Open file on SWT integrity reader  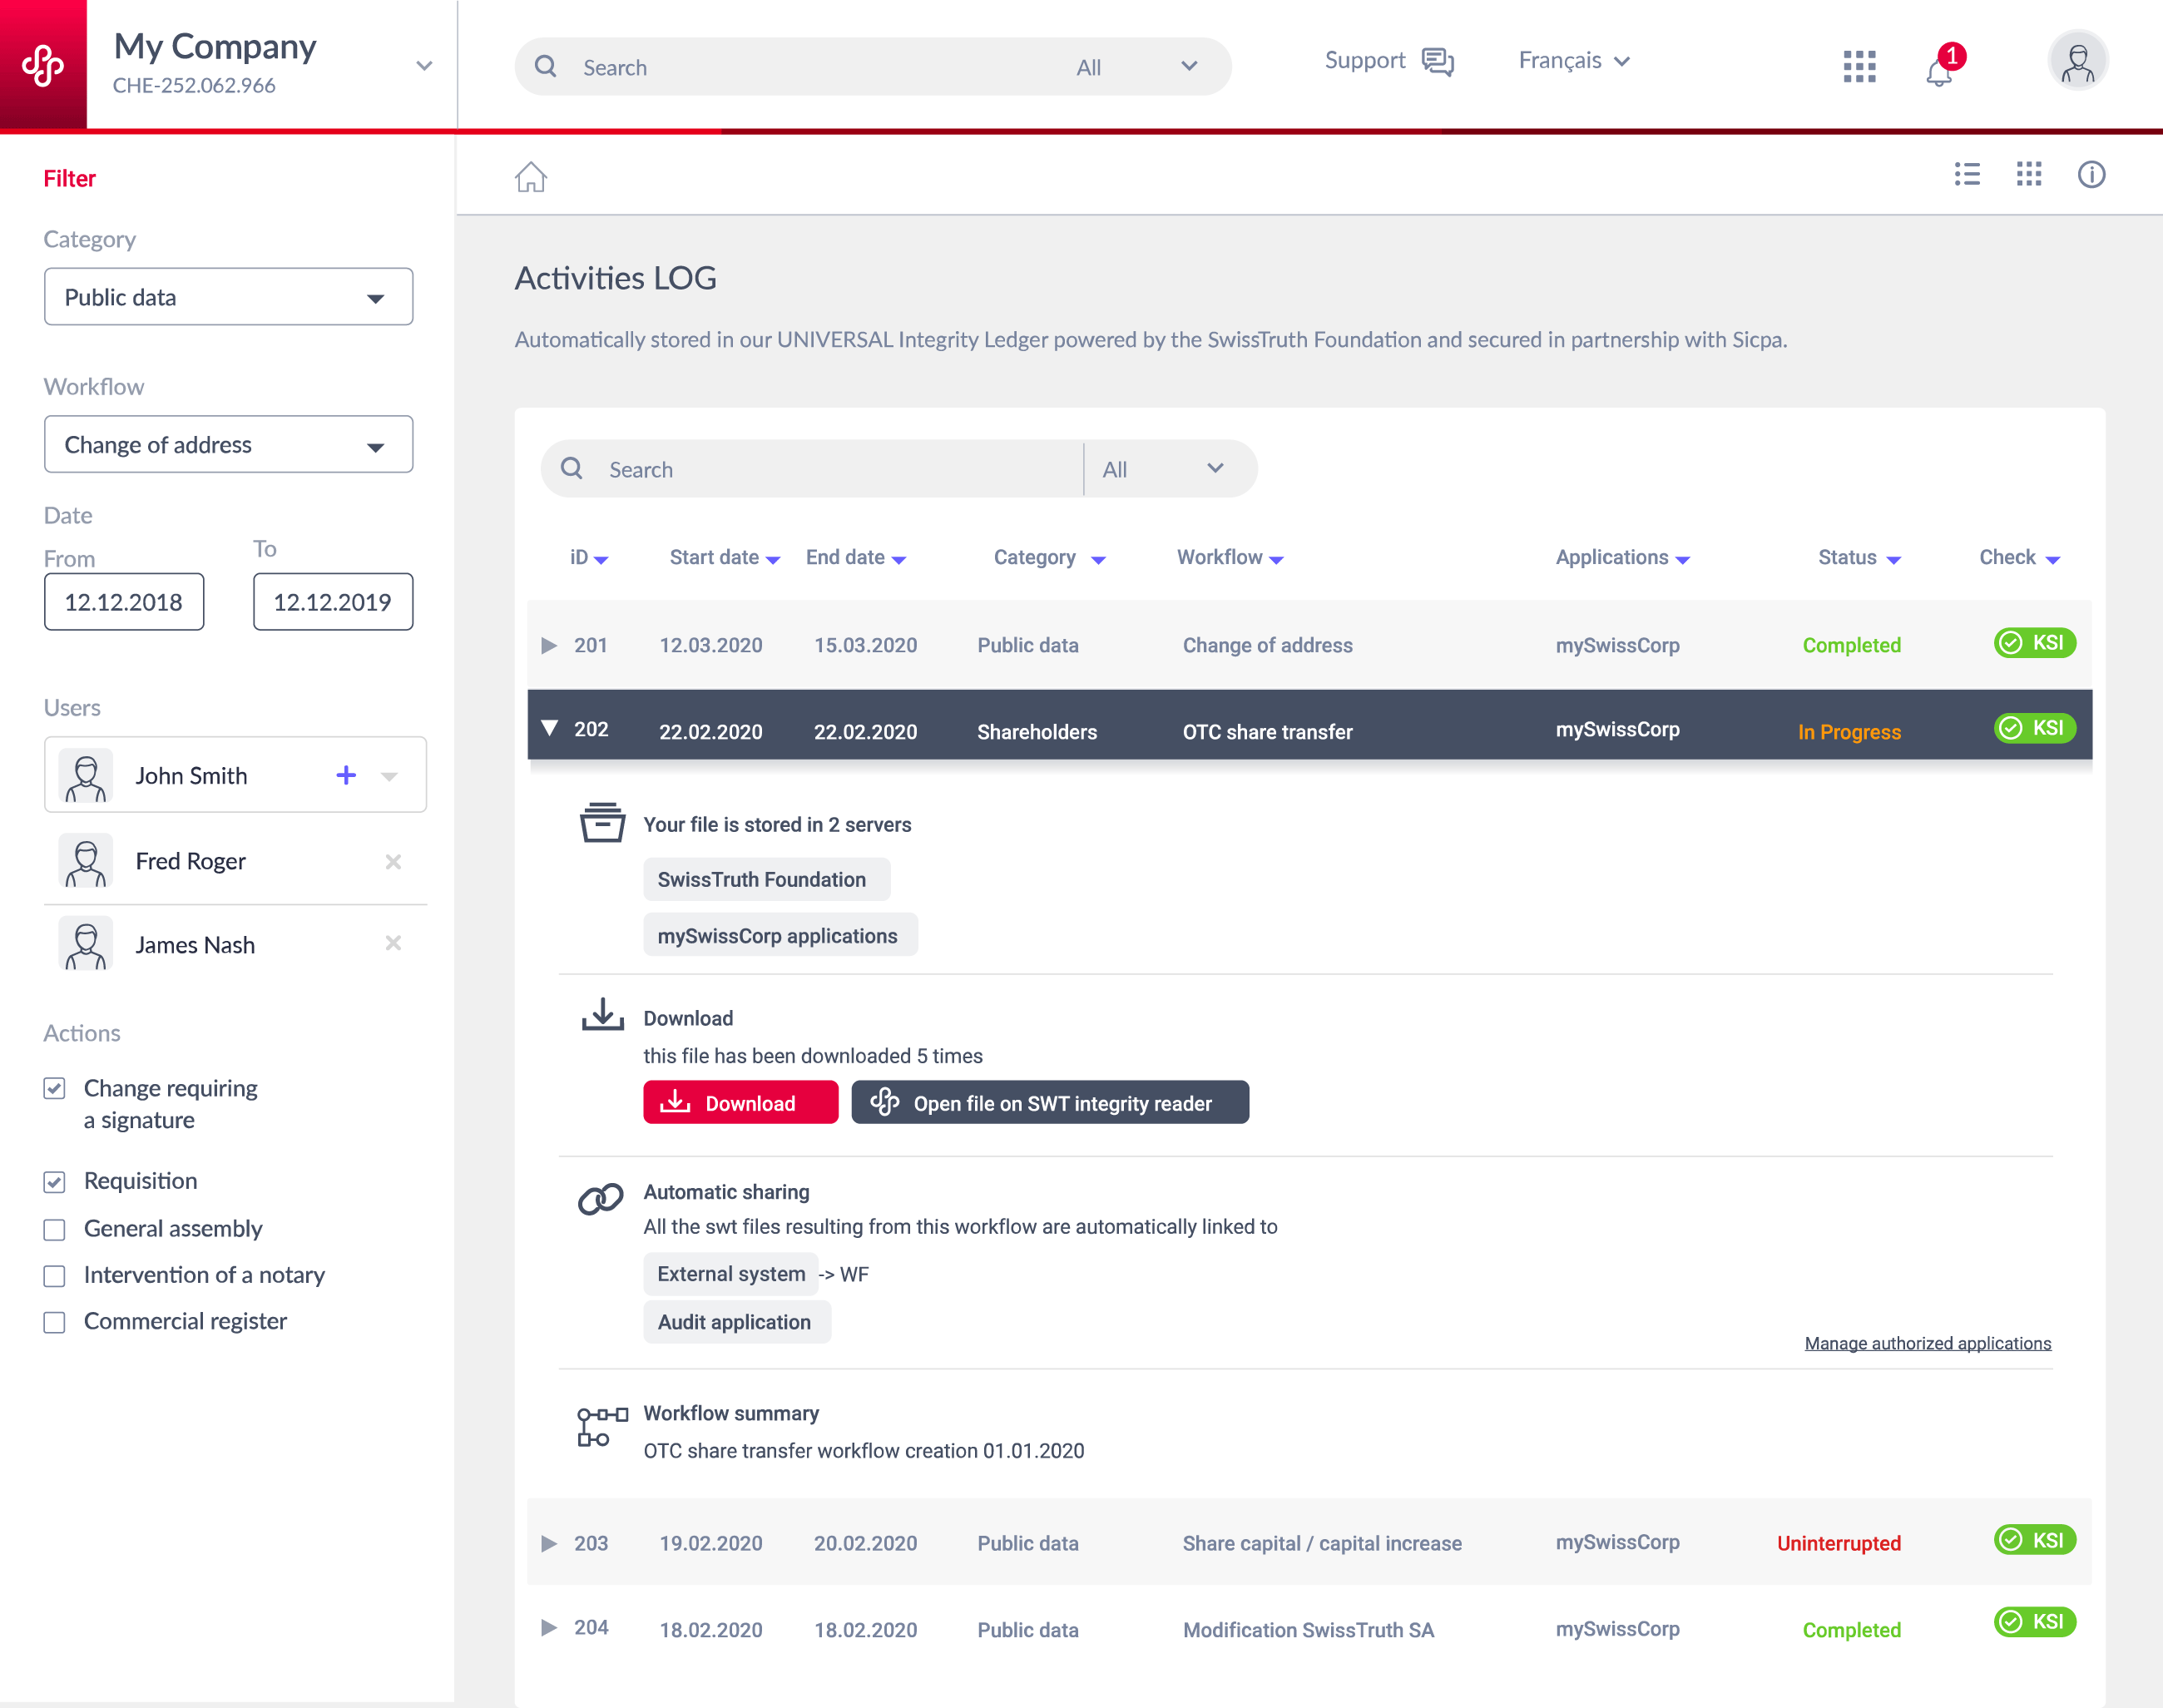pos(1049,1102)
